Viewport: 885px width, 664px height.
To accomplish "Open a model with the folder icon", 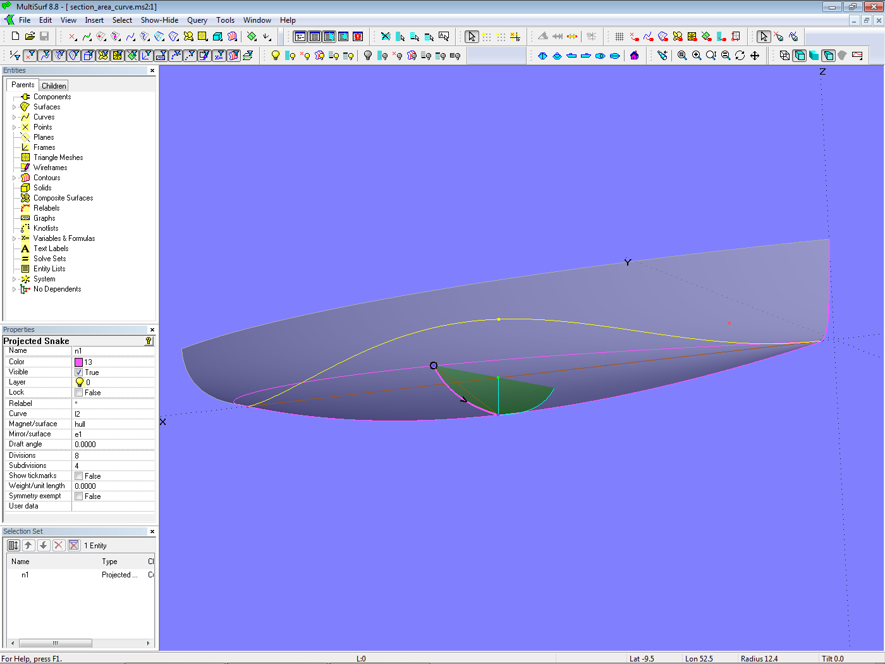I will pyautogui.click(x=30, y=37).
